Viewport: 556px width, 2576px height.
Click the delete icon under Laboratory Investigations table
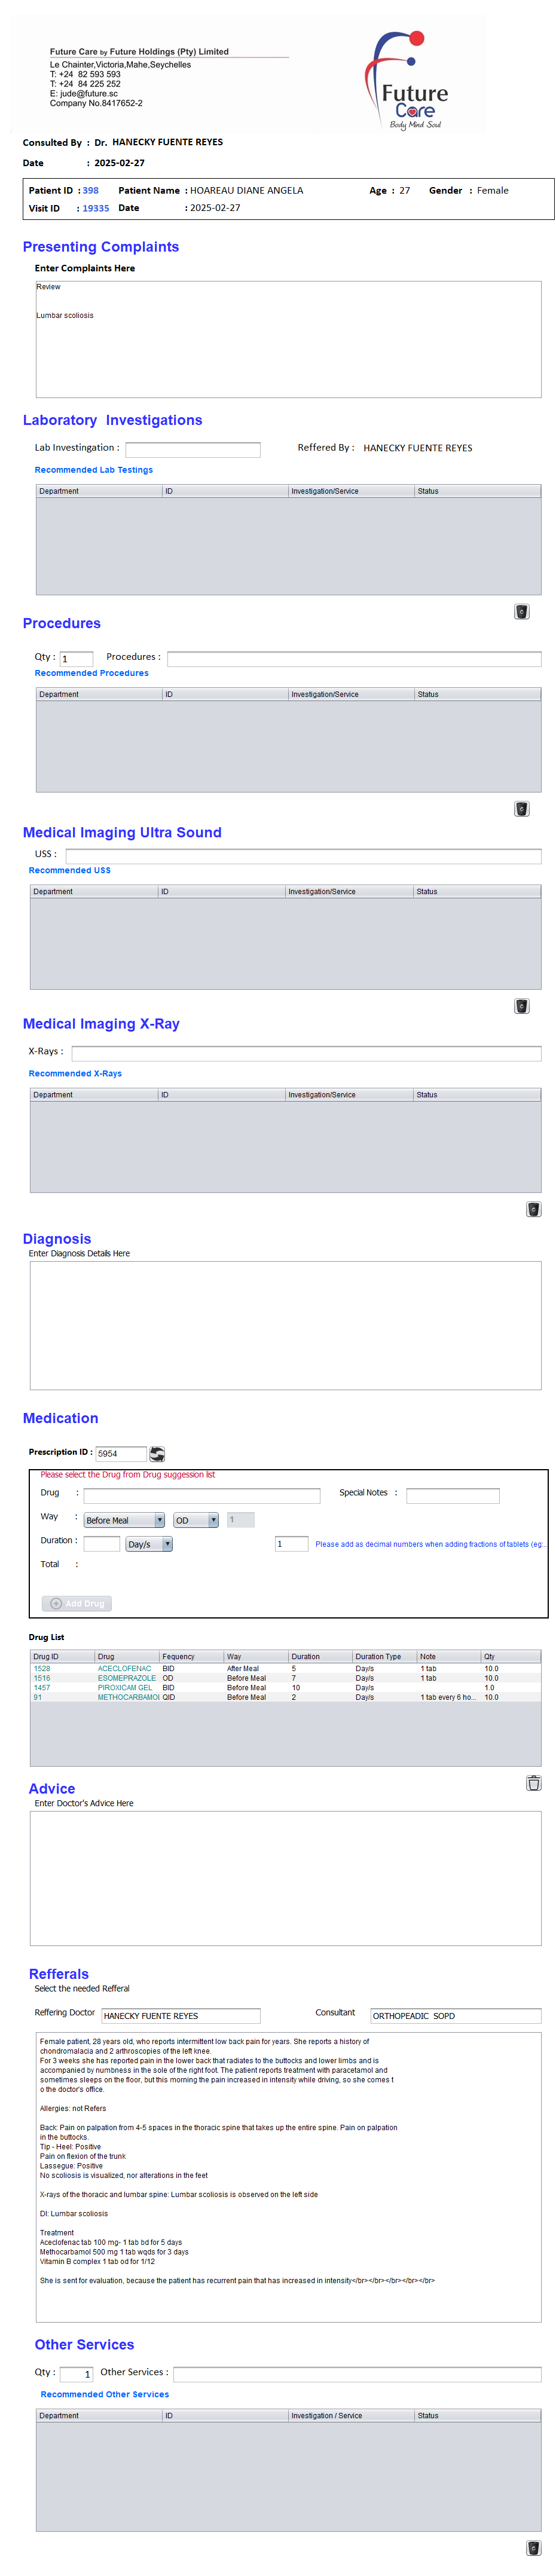pyautogui.click(x=521, y=611)
